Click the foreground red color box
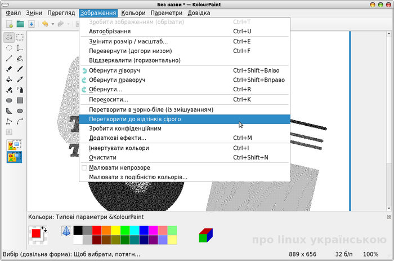 36,233
